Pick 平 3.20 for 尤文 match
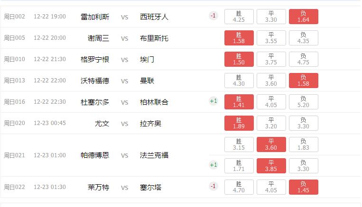This screenshot has height=207, width=362. 271,123
